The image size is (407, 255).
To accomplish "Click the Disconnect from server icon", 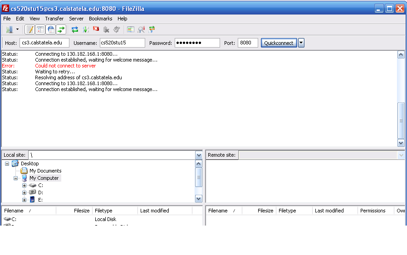I will point(106,29).
